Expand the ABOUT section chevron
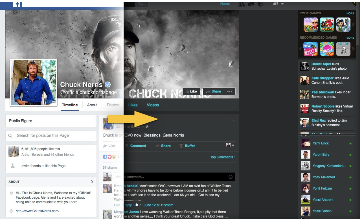364x224 pixels. [x=92, y=182]
